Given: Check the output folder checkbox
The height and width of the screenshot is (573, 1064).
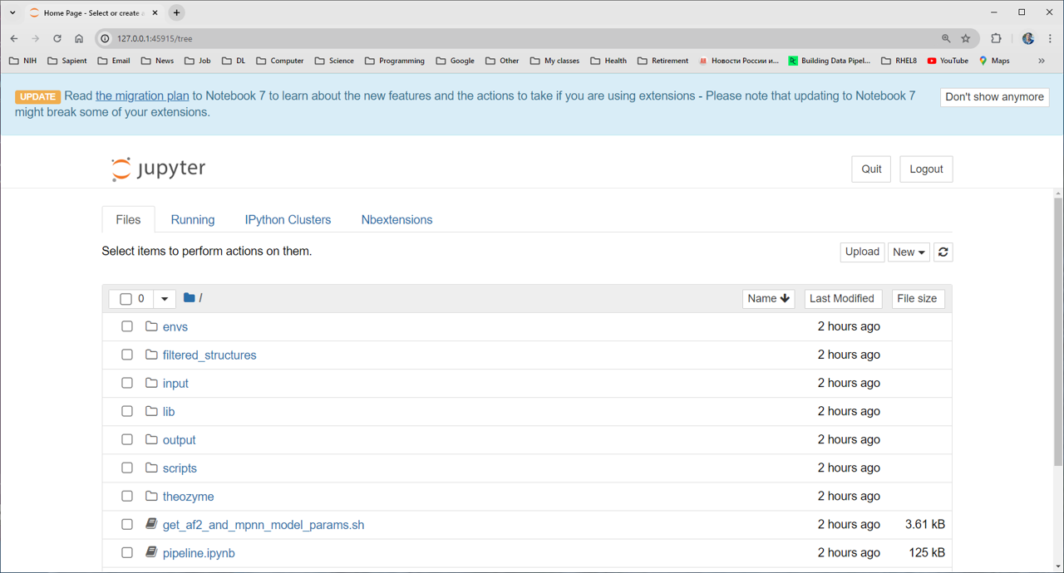Looking at the screenshot, I should pos(127,439).
